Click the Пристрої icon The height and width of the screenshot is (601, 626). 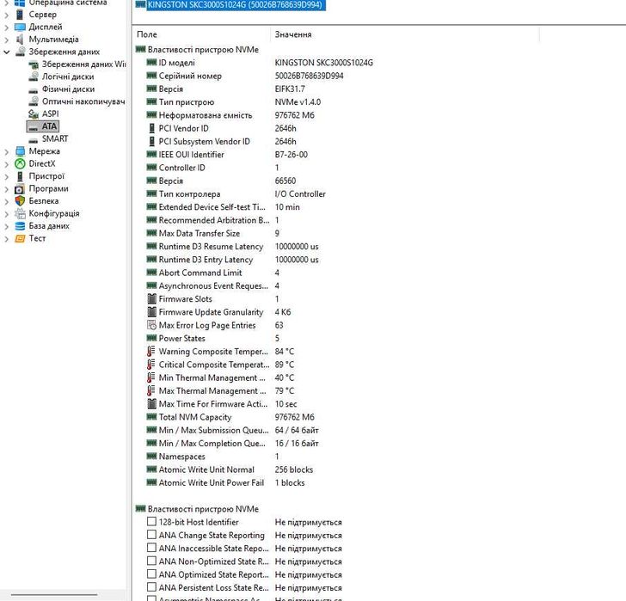pos(20,176)
